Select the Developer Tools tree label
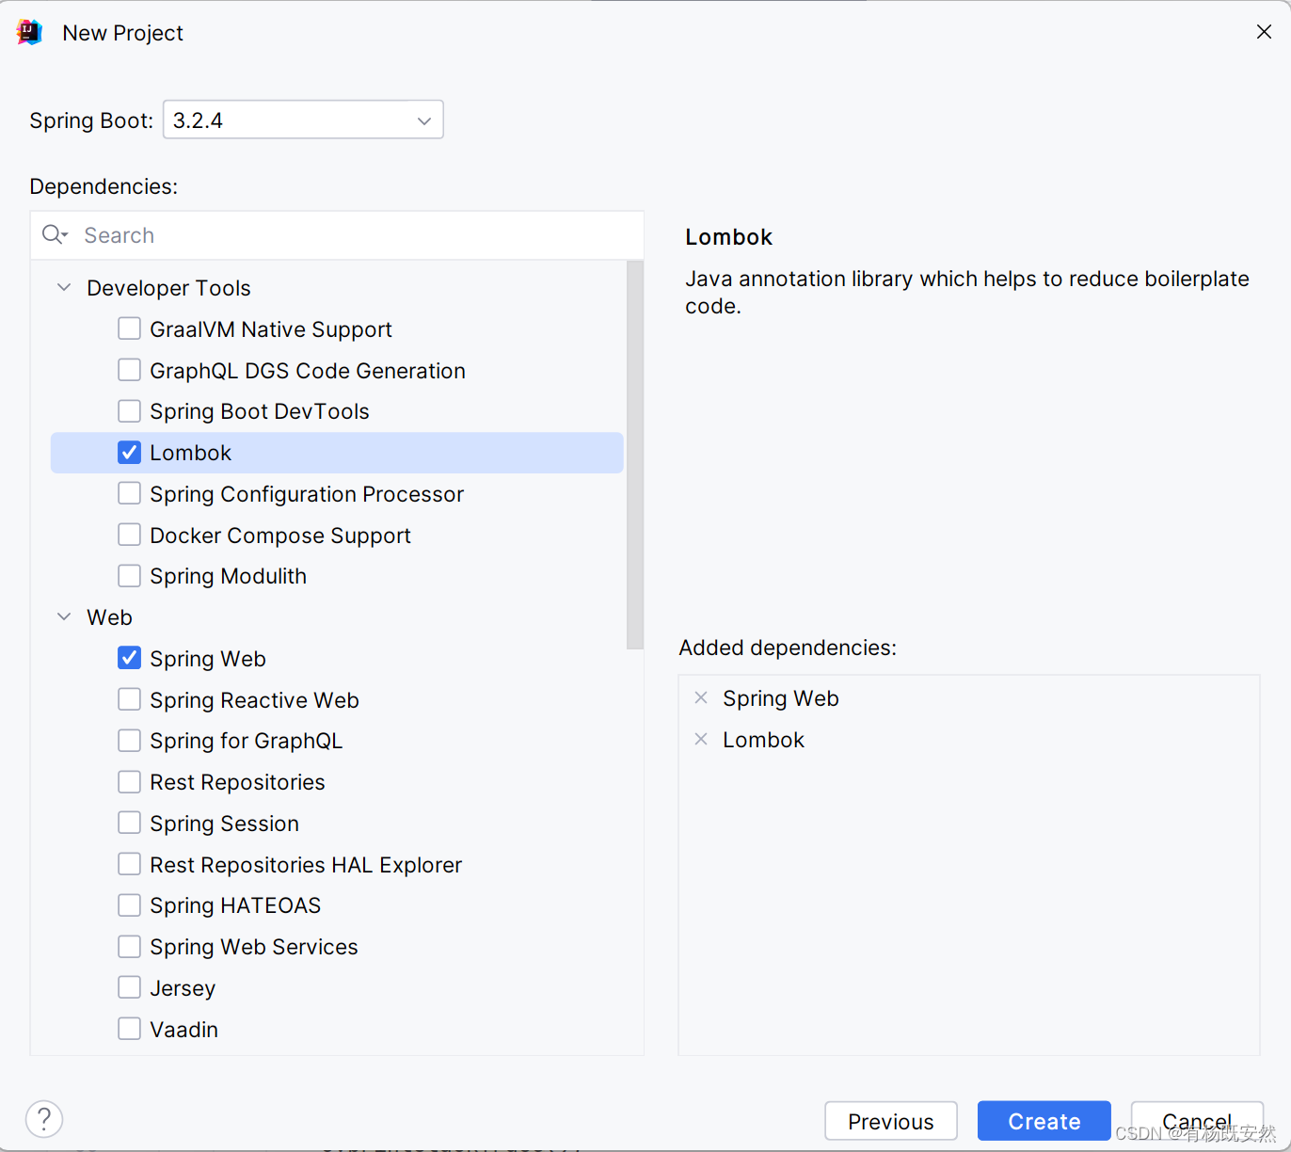This screenshot has width=1291, height=1152. [168, 288]
